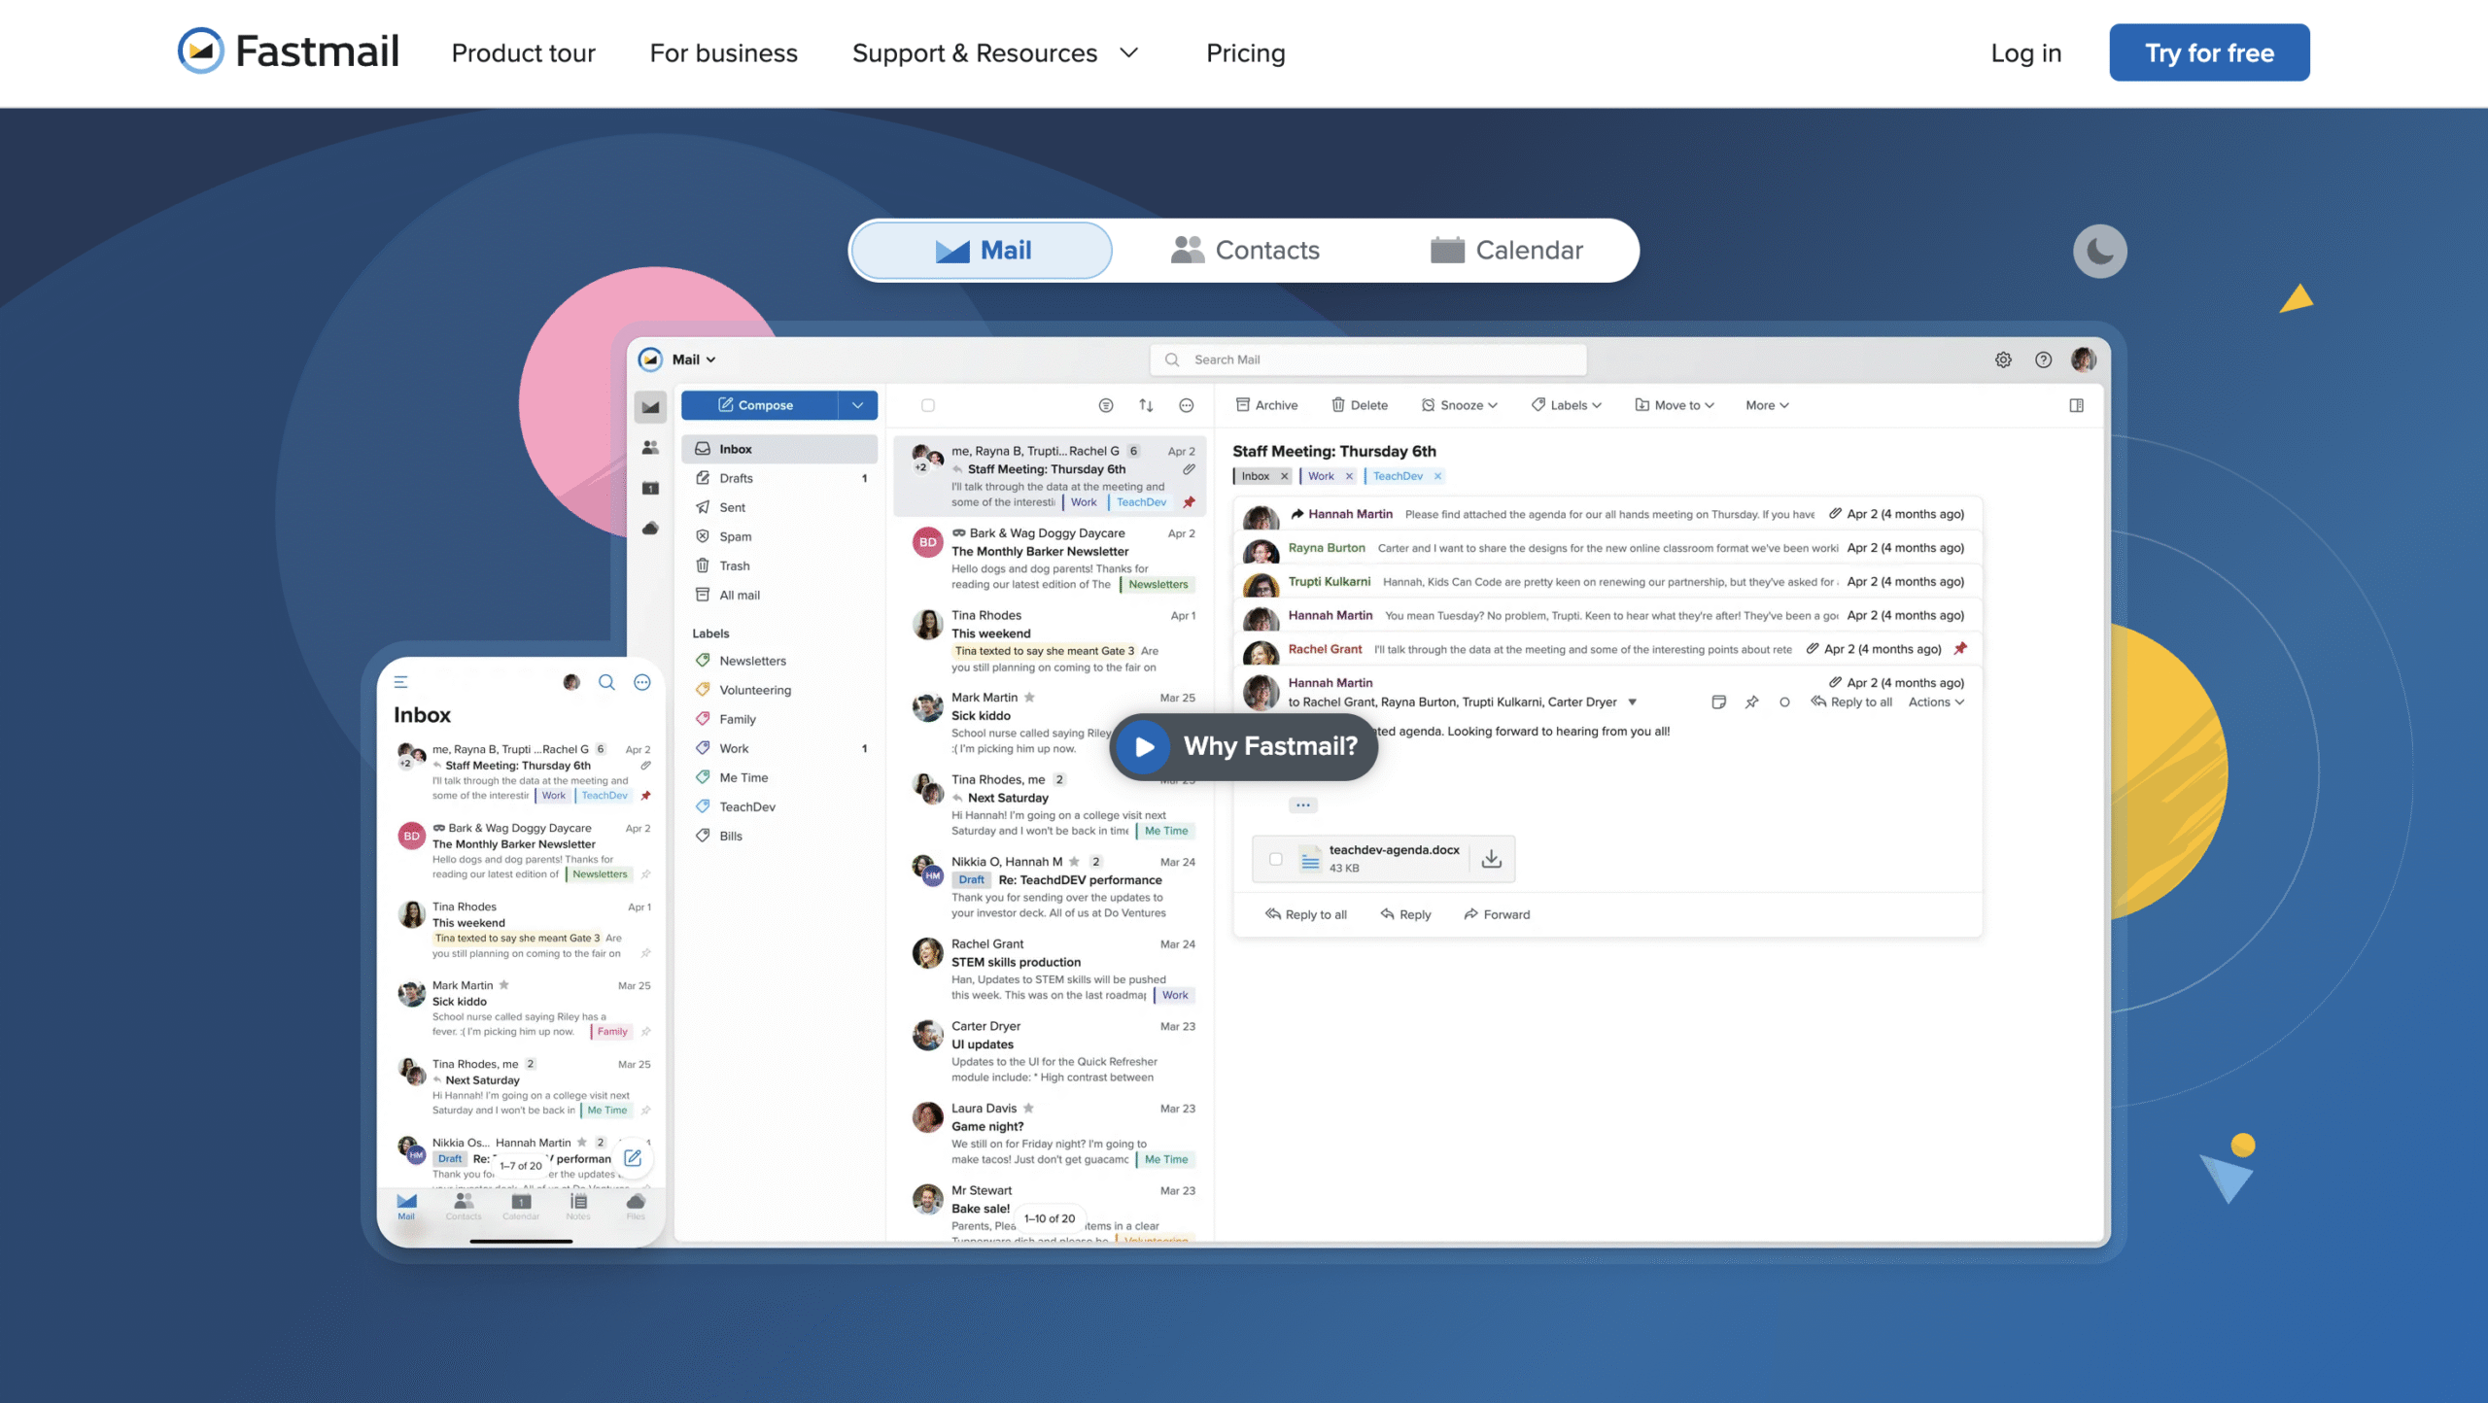This screenshot has height=1403, width=2488.
Task: Click the note icon in opened message
Action: coord(1718,701)
